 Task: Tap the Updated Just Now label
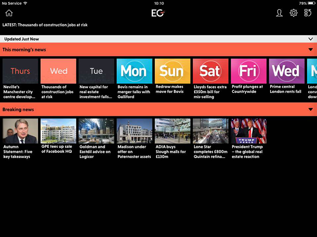point(21,39)
